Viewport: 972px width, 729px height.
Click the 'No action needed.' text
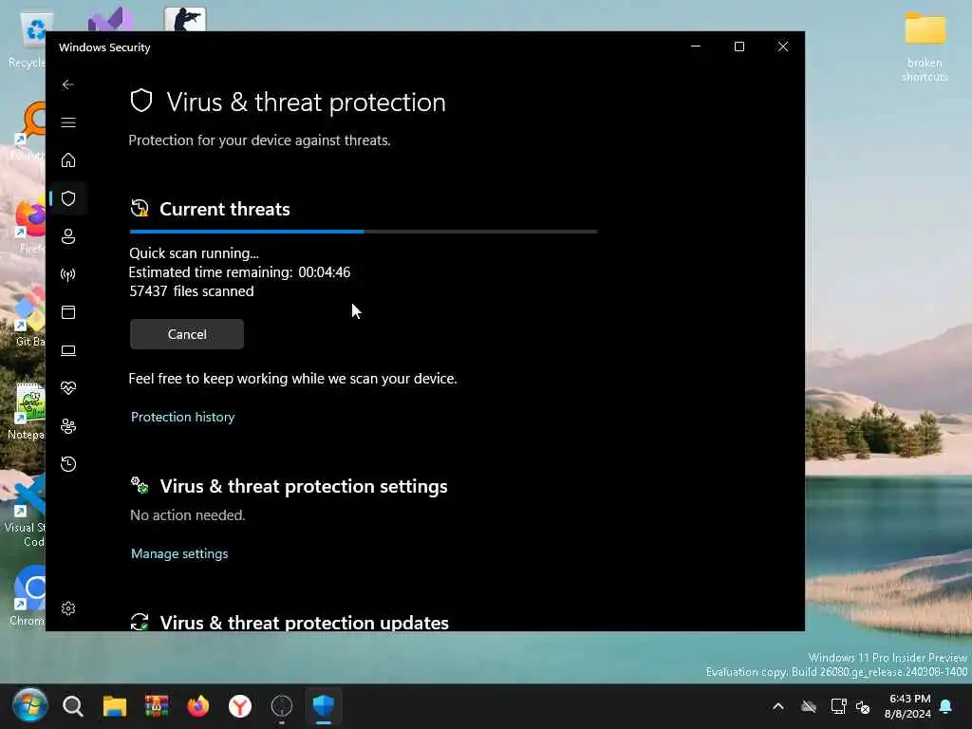click(x=187, y=515)
